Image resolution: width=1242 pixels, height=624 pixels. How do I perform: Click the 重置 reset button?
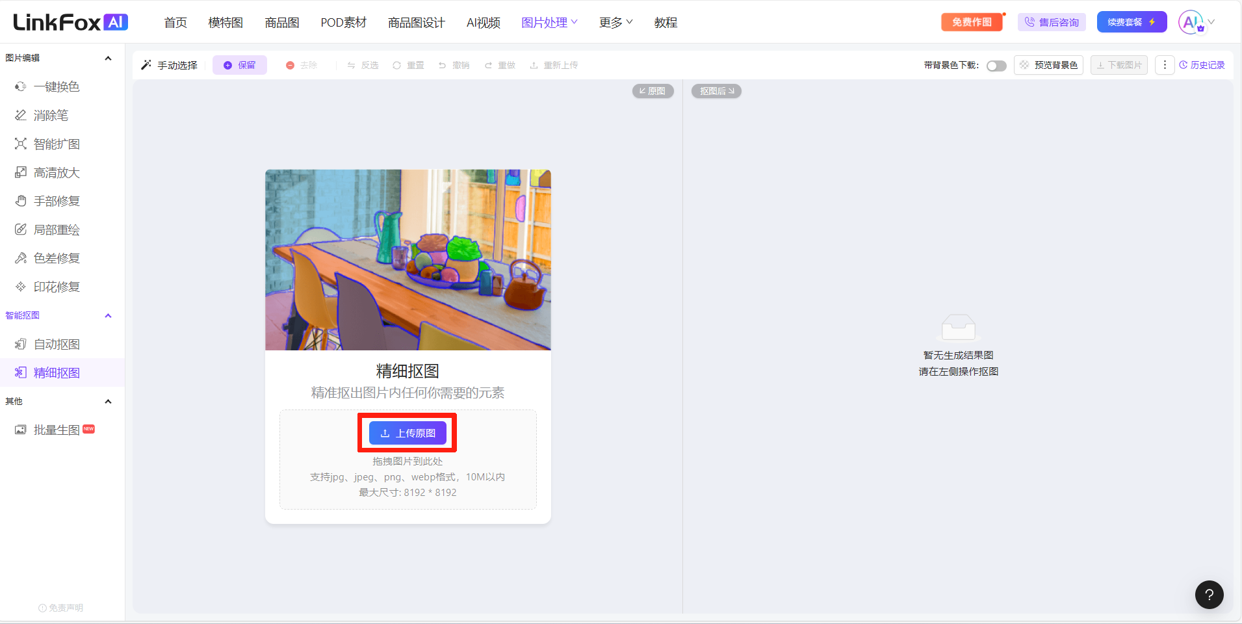pyautogui.click(x=408, y=65)
